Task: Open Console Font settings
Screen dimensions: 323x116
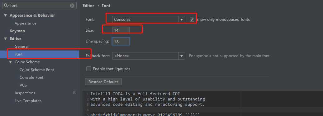Action: 31,78
